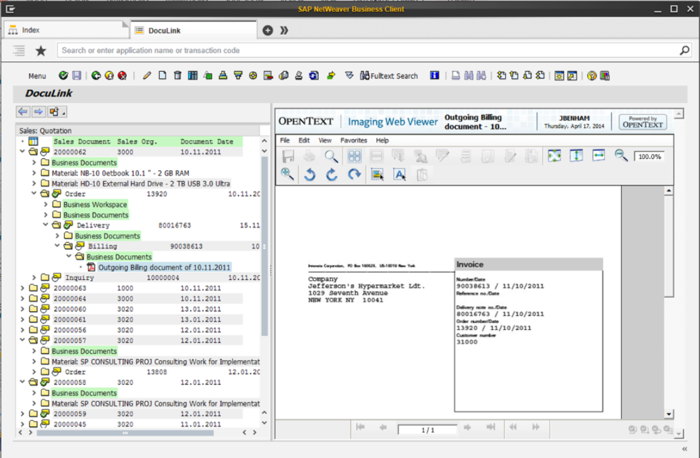
Task: Select the text selection tool icon
Action: (x=400, y=175)
